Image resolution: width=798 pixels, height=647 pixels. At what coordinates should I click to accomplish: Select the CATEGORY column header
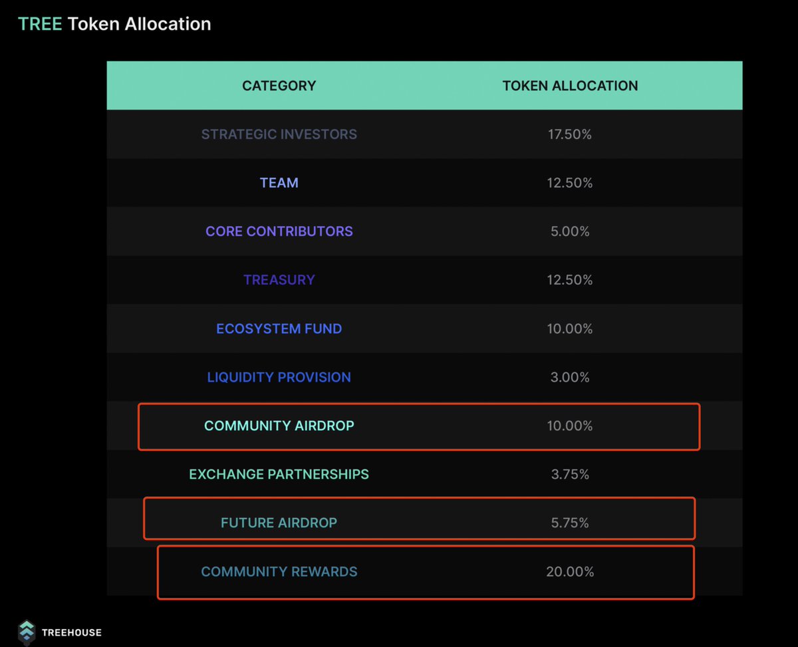pyautogui.click(x=279, y=86)
